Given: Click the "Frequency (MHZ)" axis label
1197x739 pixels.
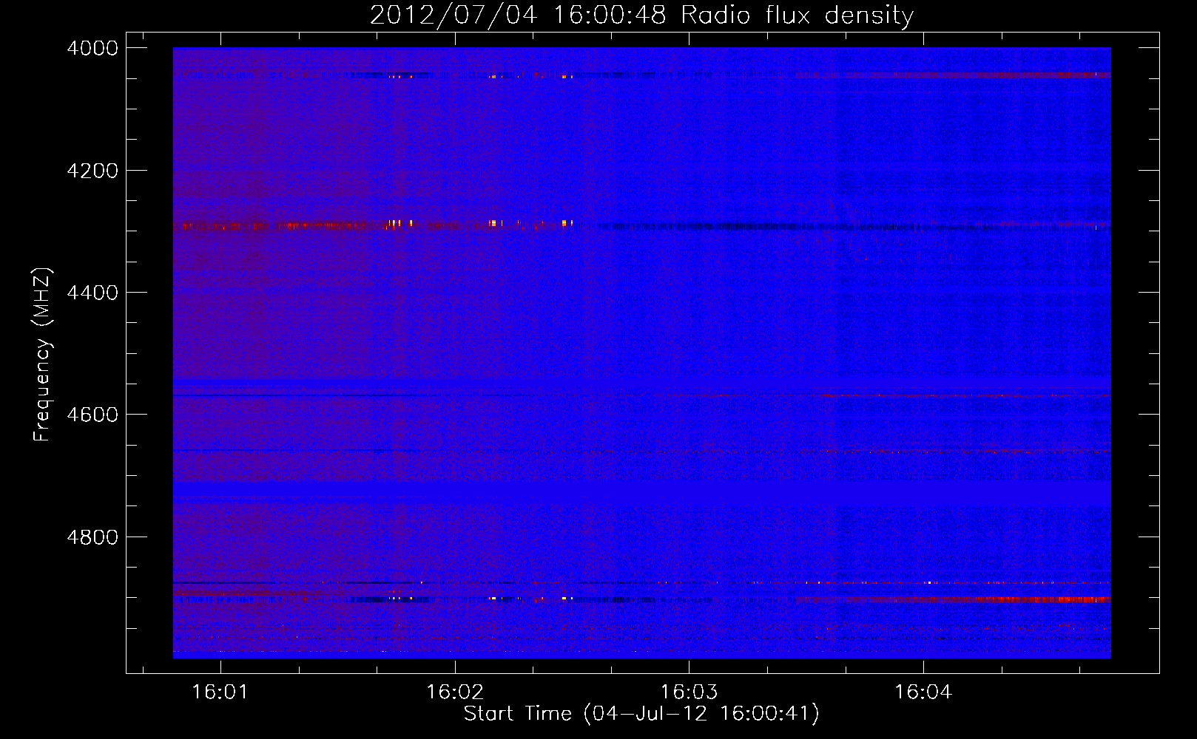Looking at the screenshot, I should (x=42, y=355).
